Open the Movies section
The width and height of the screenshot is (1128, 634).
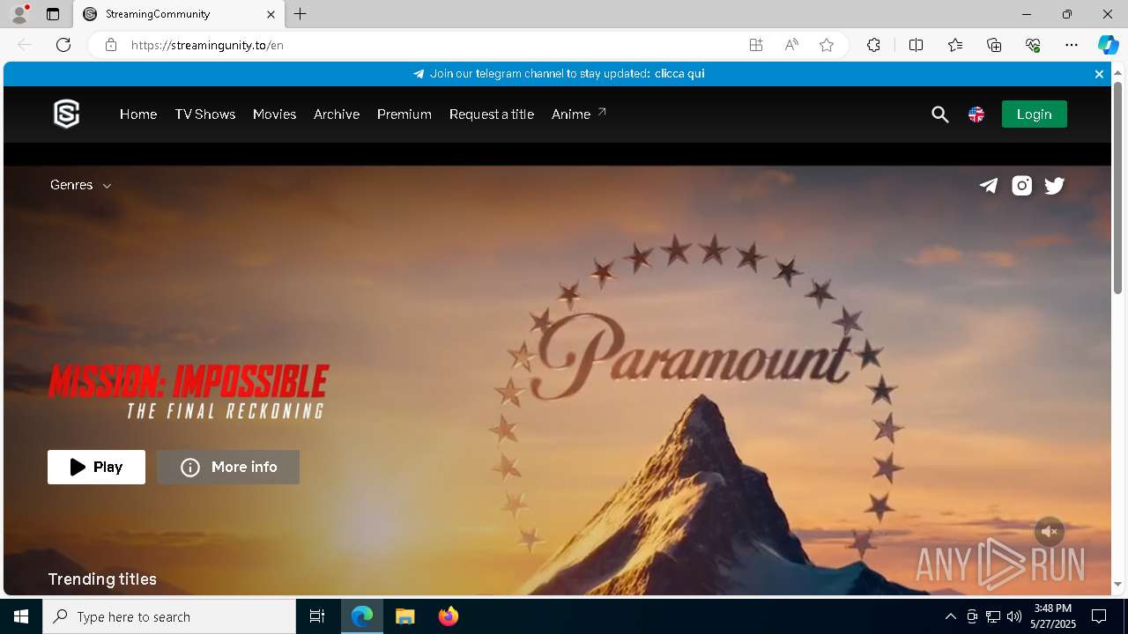coord(274,114)
